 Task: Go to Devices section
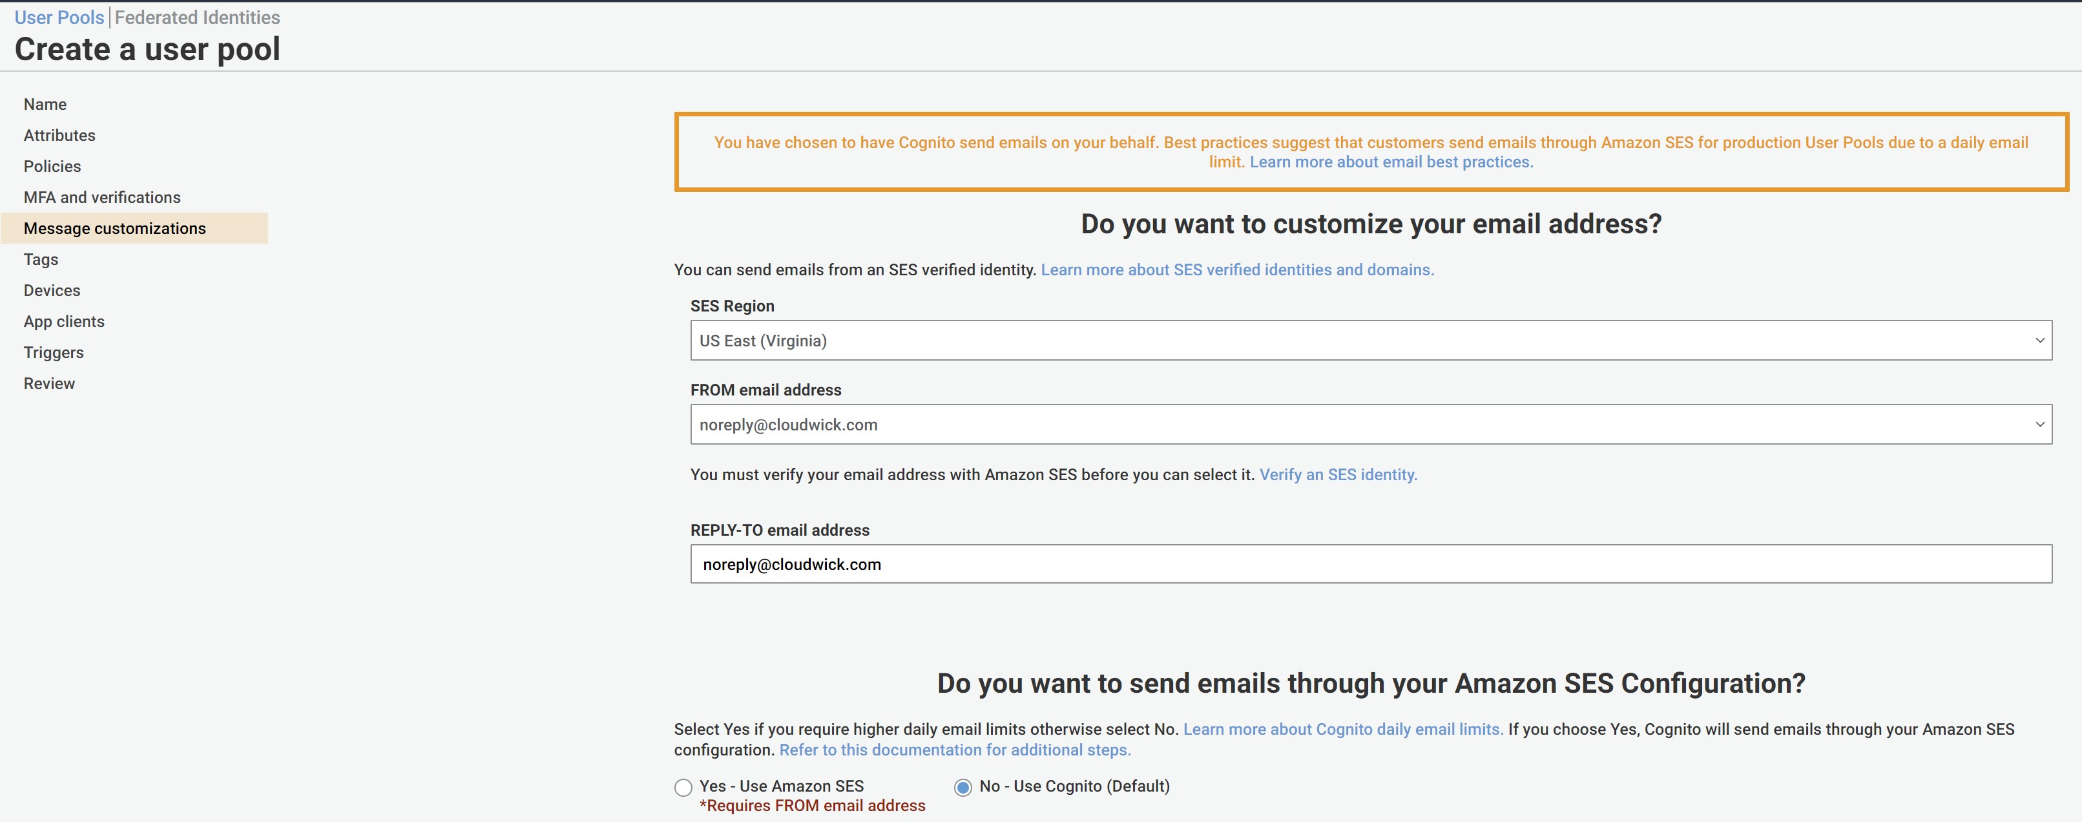click(52, 290)
